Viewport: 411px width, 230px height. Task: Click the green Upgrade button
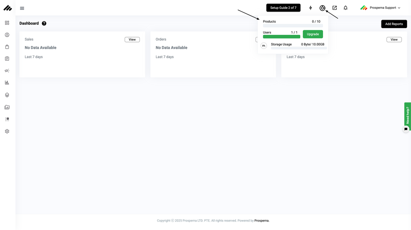pyautogui.click(x=313, y=34)
